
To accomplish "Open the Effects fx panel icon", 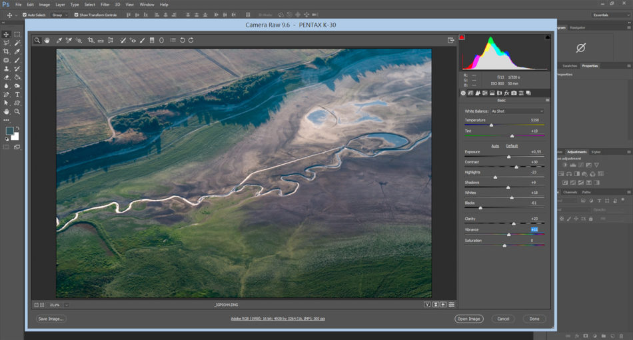I will 505,93.
